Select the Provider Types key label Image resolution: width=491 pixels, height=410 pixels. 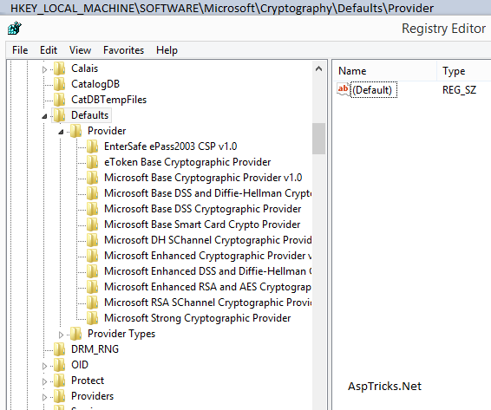121,334
